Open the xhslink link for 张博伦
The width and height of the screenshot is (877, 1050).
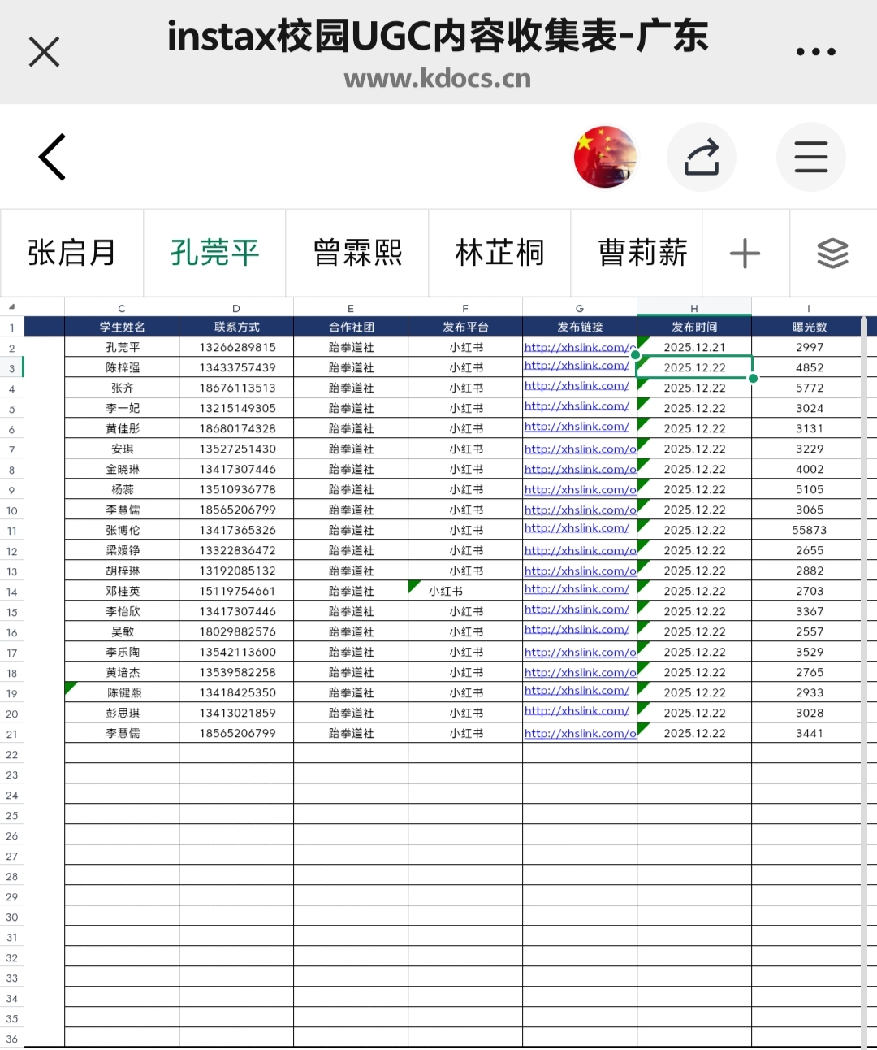click(x=577, y=528)
